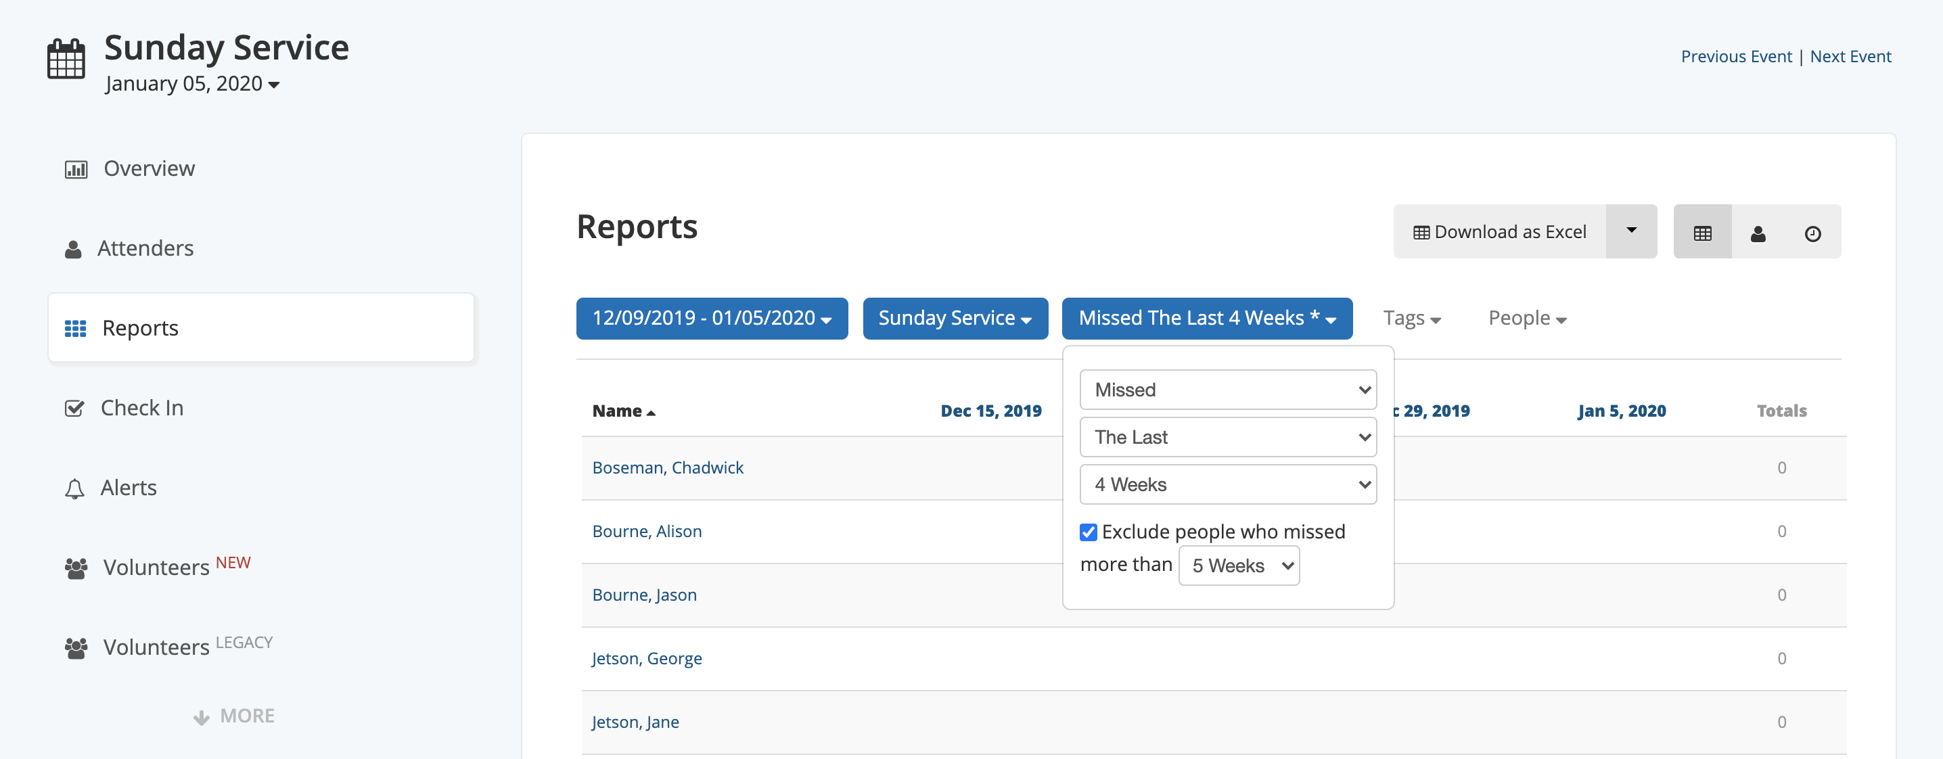
Task: Expand Download as Excel options arrow
Action: click(1632, 231)
